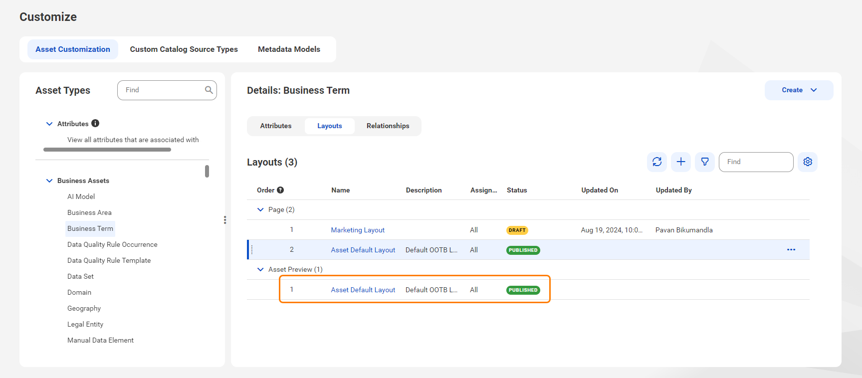The image size is (862, 378).
Task: Open layouts table settings gear
Action: (808, 162)
